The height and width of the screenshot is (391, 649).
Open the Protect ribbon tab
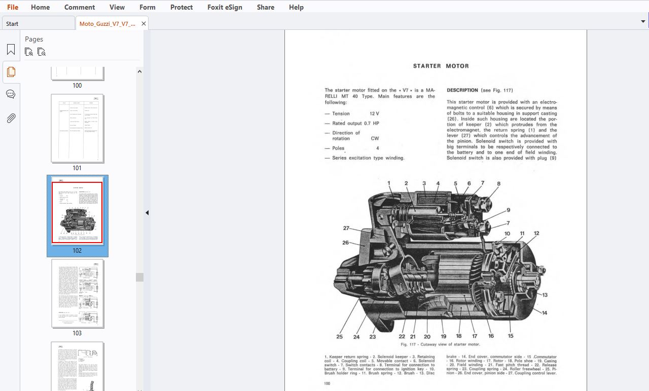coord(182,7)
